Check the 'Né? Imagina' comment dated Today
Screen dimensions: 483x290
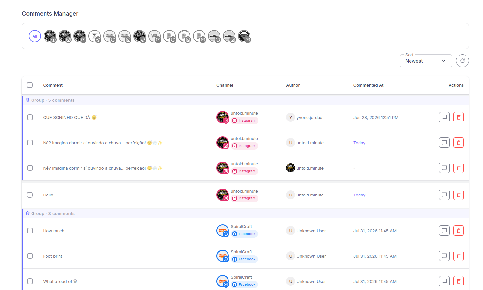point(30,143)
